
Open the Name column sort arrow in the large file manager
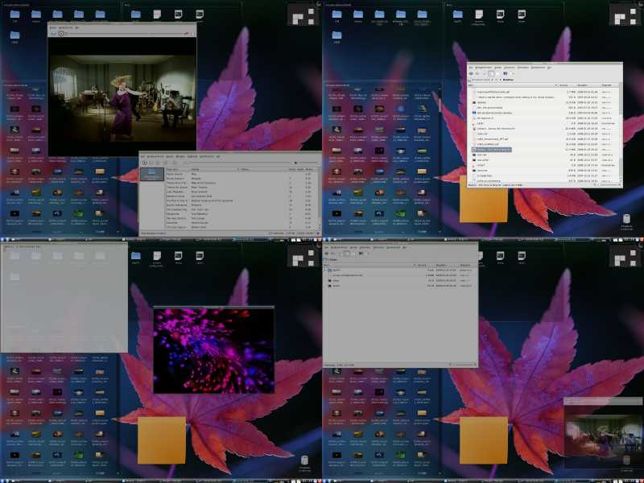coord(556,85)
